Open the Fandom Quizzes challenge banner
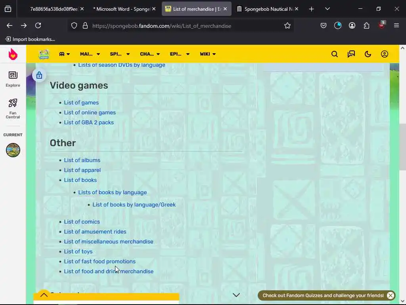Screen dimensions: 406x305 [323, 295]
